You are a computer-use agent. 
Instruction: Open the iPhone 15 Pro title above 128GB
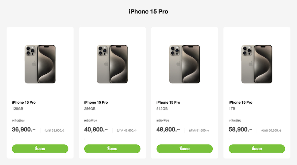click(x=24, y=102)
